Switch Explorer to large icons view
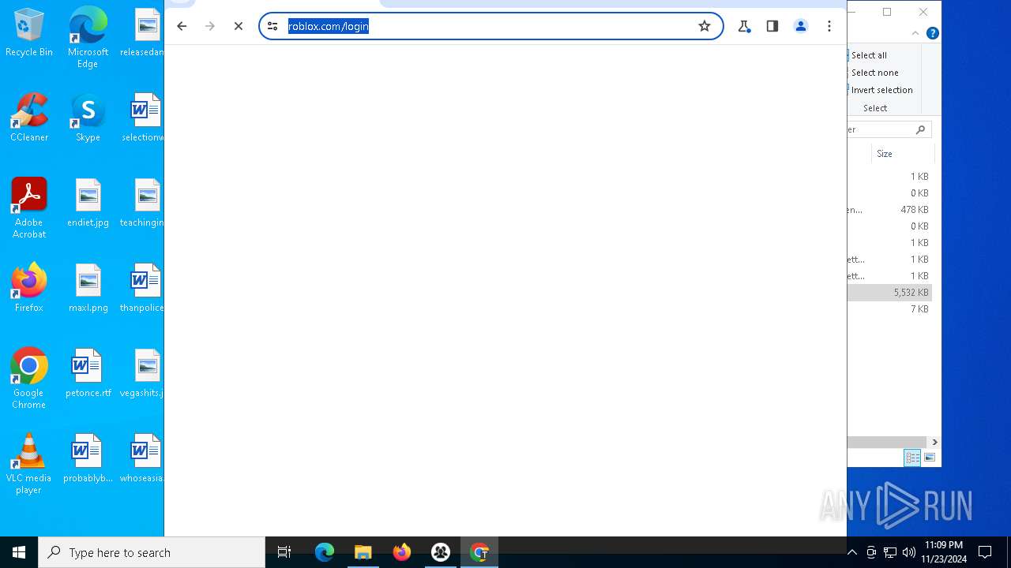This screenshot has height=568, width=1011. [930, 458]
